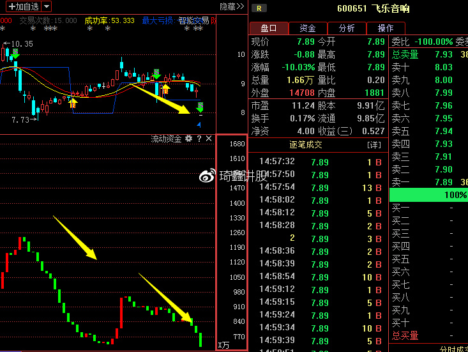Select the 外盘 14708 value

pos(302,93)
